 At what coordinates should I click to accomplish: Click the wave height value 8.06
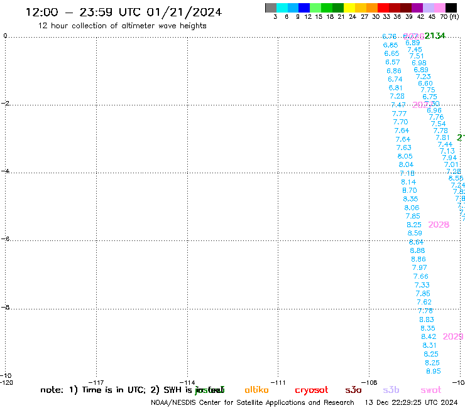pyautogui.click(x=412, y=208)
